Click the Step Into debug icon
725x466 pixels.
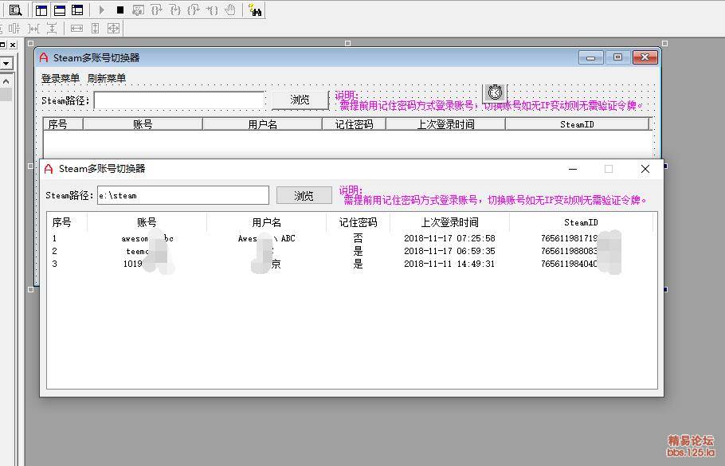pos(174,10)
